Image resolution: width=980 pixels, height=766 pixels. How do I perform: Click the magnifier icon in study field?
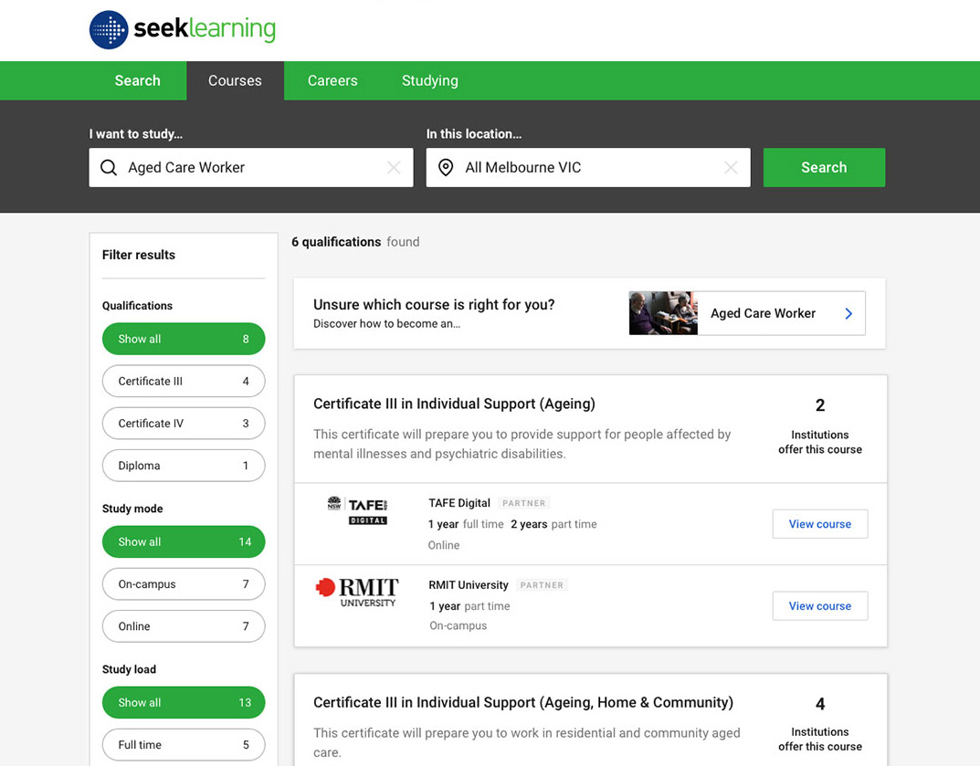(x=109, y=167)
